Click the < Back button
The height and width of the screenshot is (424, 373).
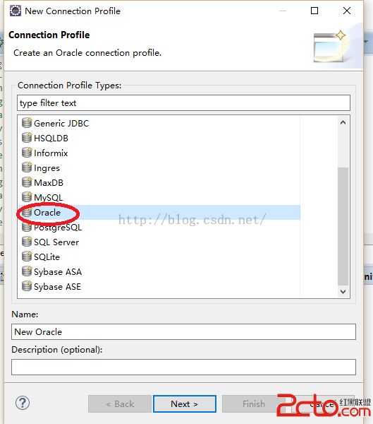120,404
